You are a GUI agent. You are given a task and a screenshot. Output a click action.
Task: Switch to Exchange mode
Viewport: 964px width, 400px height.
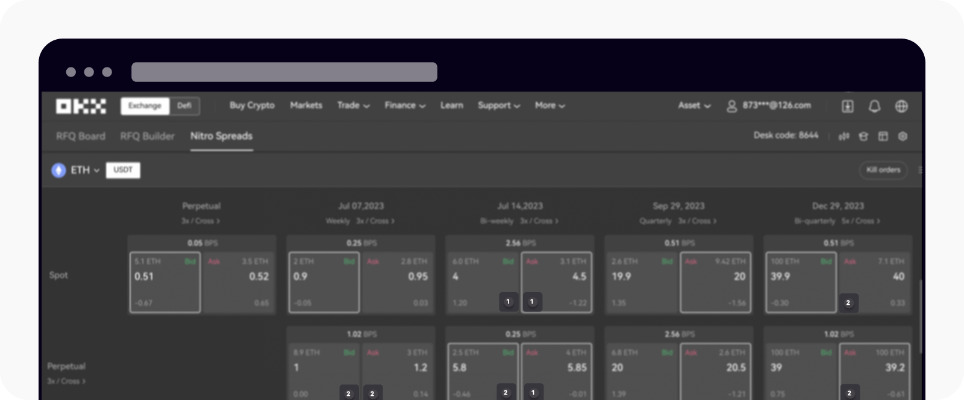tap(145, 106)
